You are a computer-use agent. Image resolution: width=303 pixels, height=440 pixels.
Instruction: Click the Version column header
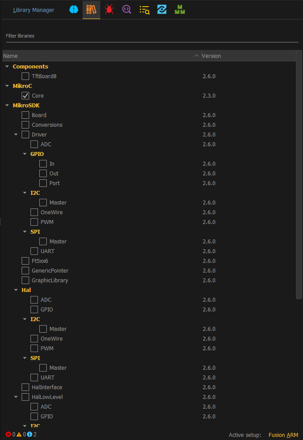248,56
